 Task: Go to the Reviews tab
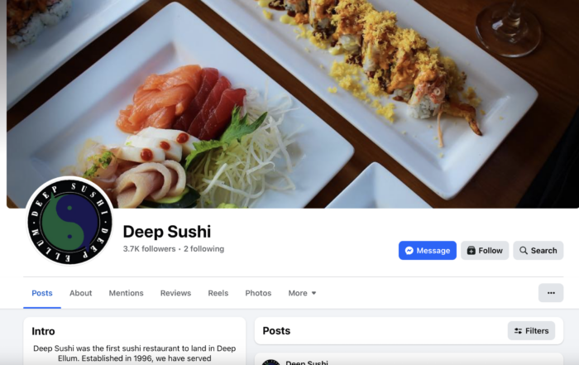point(175,293)
